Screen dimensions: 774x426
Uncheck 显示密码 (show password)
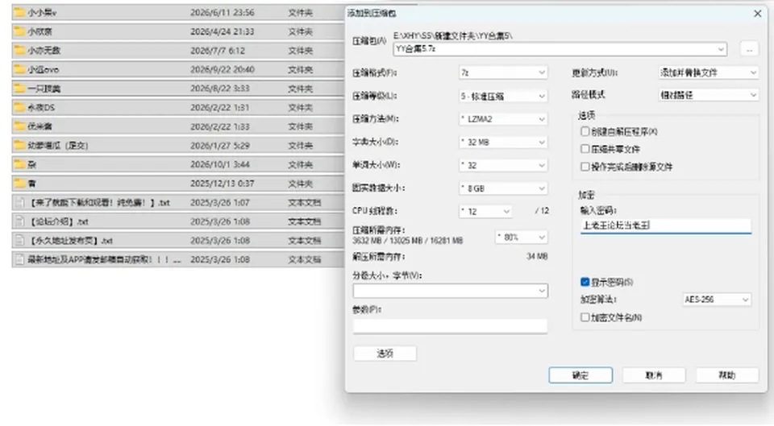coord(585,282)
